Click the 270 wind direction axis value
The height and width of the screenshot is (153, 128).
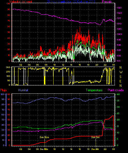point(8,72)
